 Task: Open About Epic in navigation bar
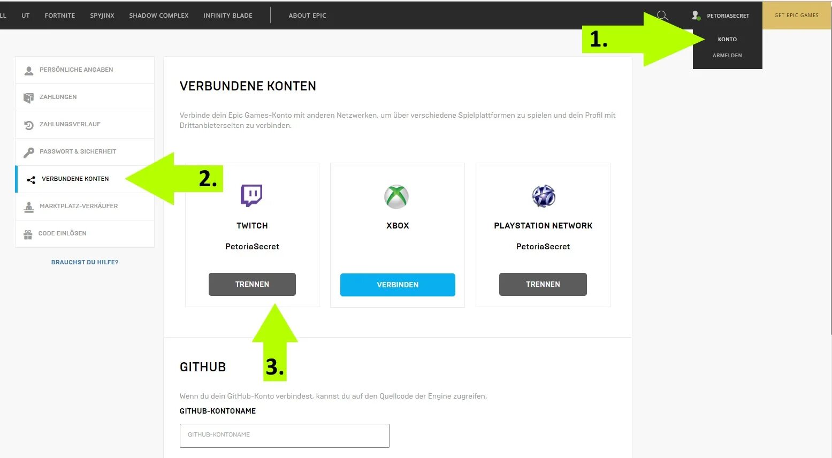[308, 16]
